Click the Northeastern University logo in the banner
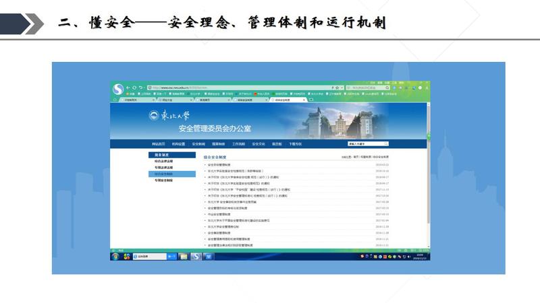 [x=169, y=116]
